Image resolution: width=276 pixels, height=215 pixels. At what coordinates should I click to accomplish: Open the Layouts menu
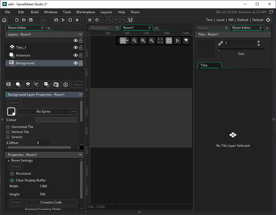click(x=106, y=12)
